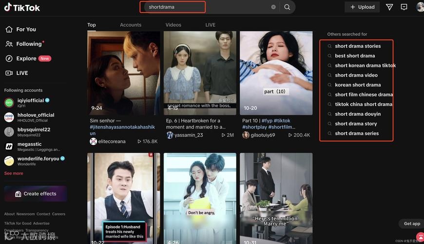The height and width of the screenshot is (244, 424).
Task: Click the elitecoreana username
Action: pyautogui.click(x=112, y=142)
